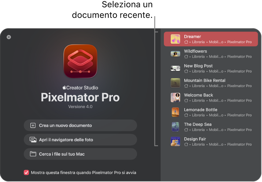The image size is (262, 182).
Task: Click the folder icon for Mac files
Action: (33, 154)
